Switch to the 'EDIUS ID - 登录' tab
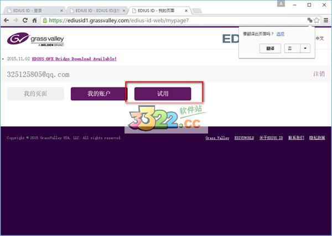The width and height of the screenshot is (332, 236). (34, 11)
